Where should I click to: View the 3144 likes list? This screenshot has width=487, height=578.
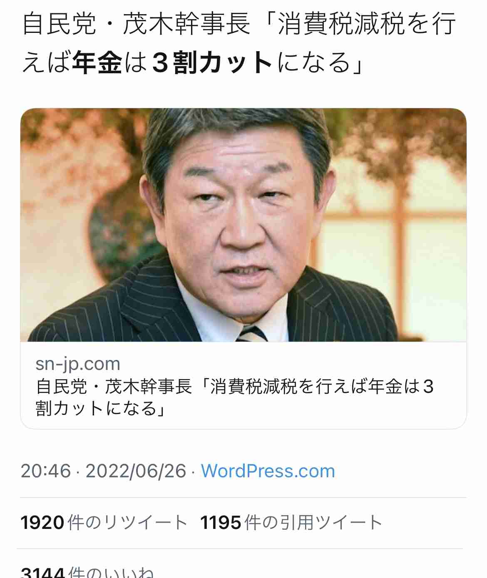(87, 572)
